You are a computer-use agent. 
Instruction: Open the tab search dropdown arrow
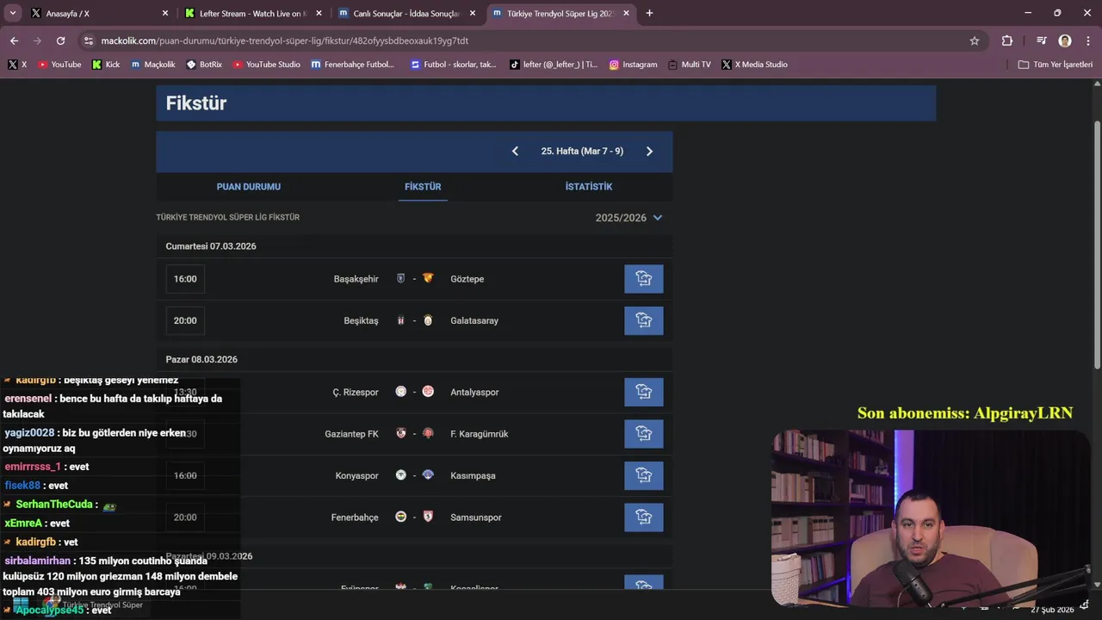(13, 13)
